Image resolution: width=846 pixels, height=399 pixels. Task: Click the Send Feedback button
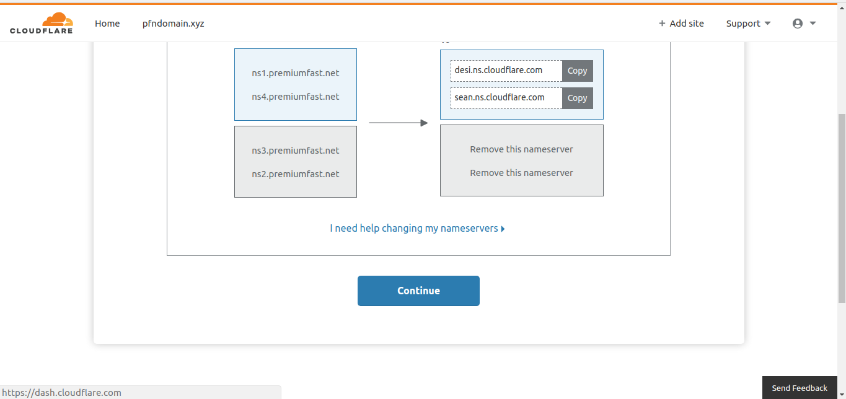click(800, 388)
